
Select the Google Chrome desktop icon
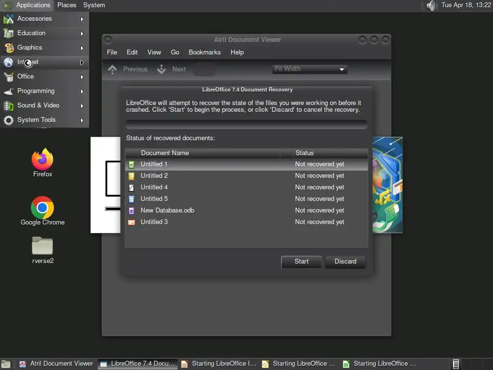tap(42, 207)
